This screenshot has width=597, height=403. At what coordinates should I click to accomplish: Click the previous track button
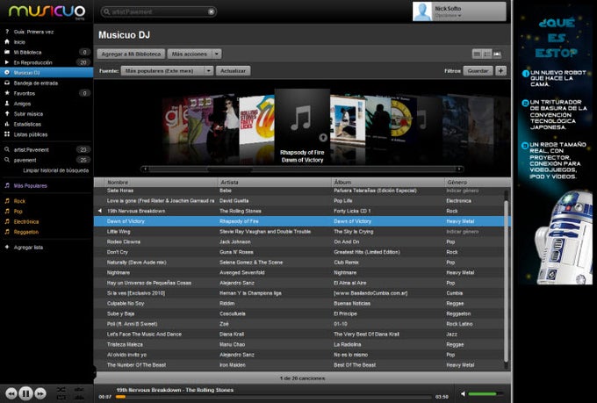(11, 393)
